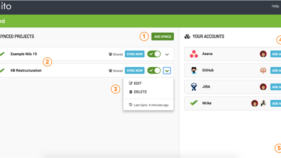Image resolution: width=281 pixels, height=158 pixels.
Task: Click the user avatar in Asana row
Action: 263,54
